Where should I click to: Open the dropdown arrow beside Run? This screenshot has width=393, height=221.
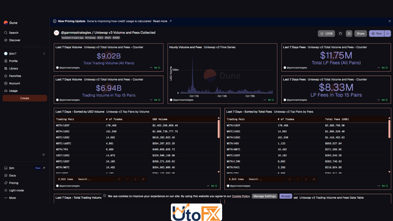click(x=388, y=34)
